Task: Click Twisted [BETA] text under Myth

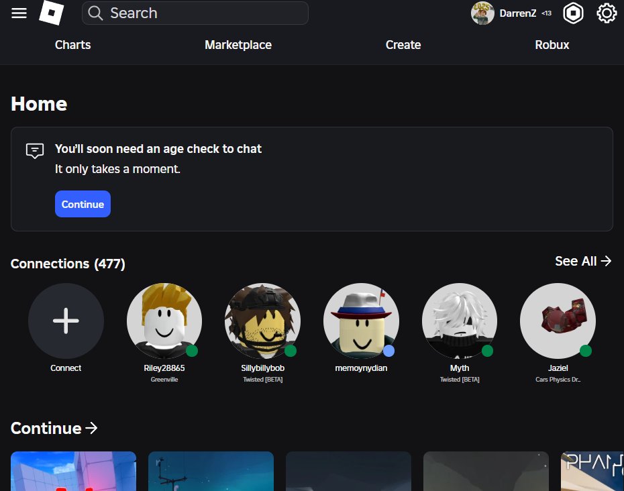Action: click(460, 380)
